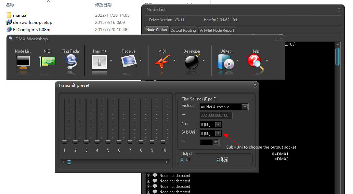Select the Output Off radio button
This screenshot has width=353, height=194.
pyautogui.click(x=182, y=160)
